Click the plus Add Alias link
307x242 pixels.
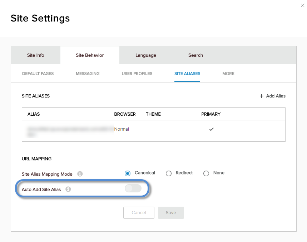click(x=272, y=96)
